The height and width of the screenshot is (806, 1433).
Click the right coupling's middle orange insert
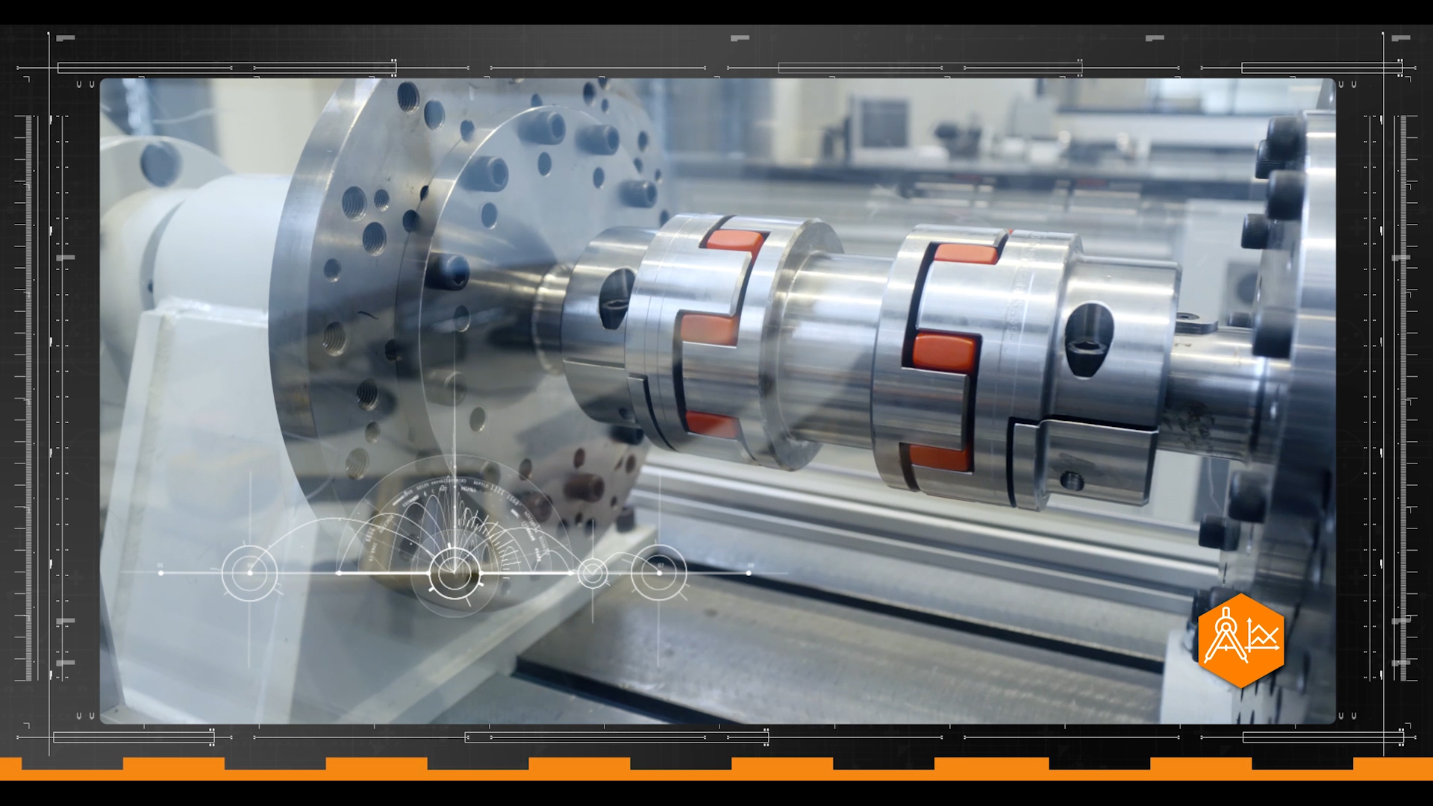(x=943, y=351)
